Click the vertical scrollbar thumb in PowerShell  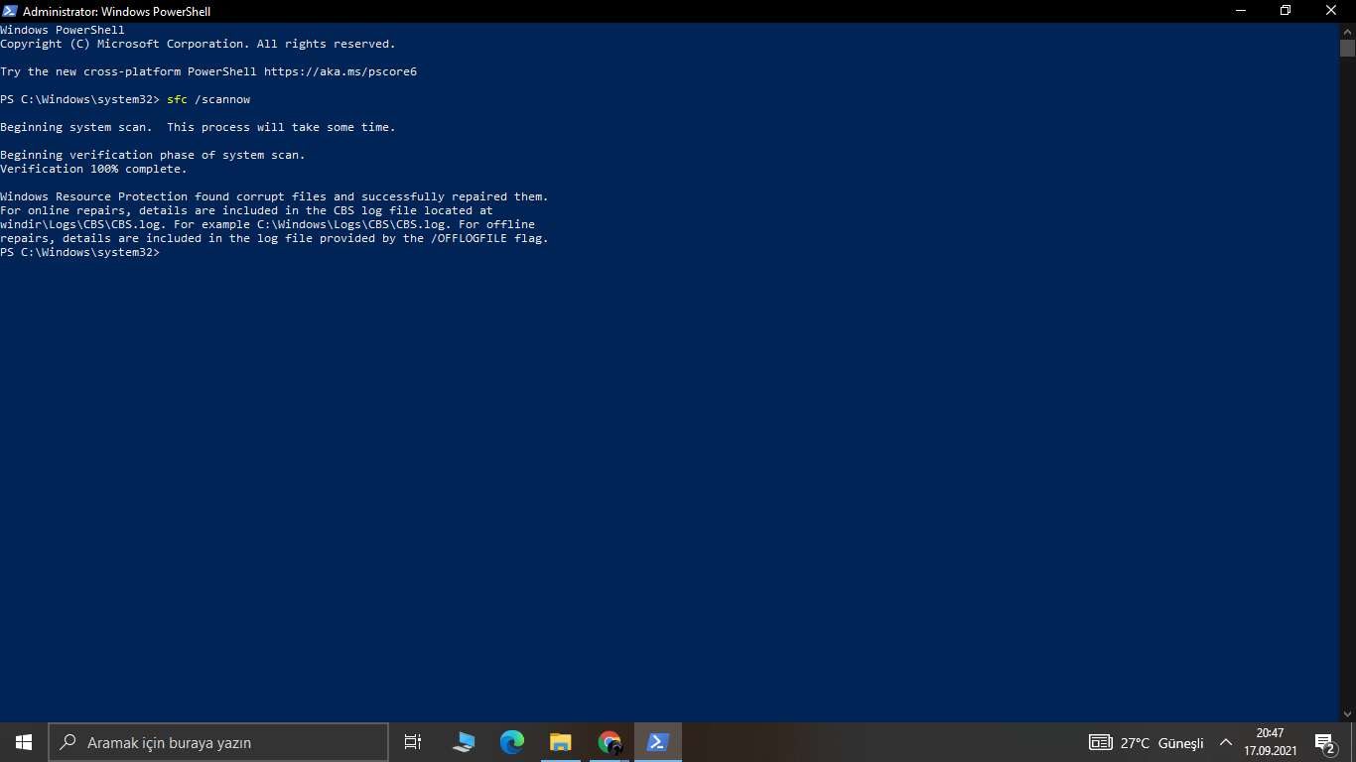point(1347,48)
